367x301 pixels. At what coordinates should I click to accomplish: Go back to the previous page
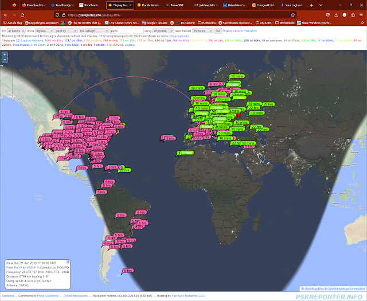coord(6,15)
